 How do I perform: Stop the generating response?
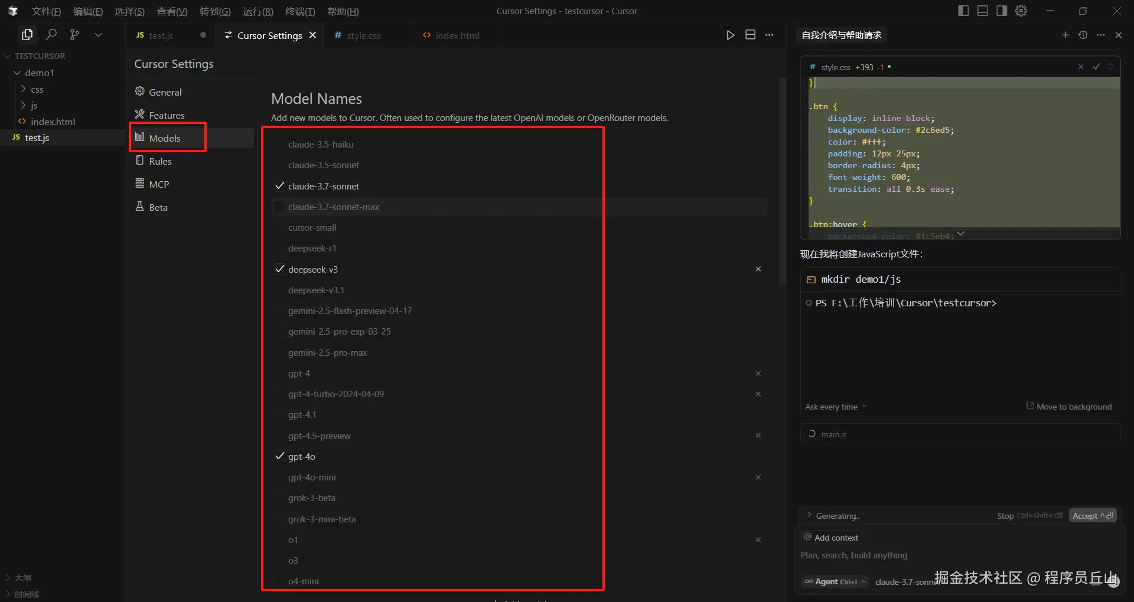pyautogui.click(x=1029, y=516)
